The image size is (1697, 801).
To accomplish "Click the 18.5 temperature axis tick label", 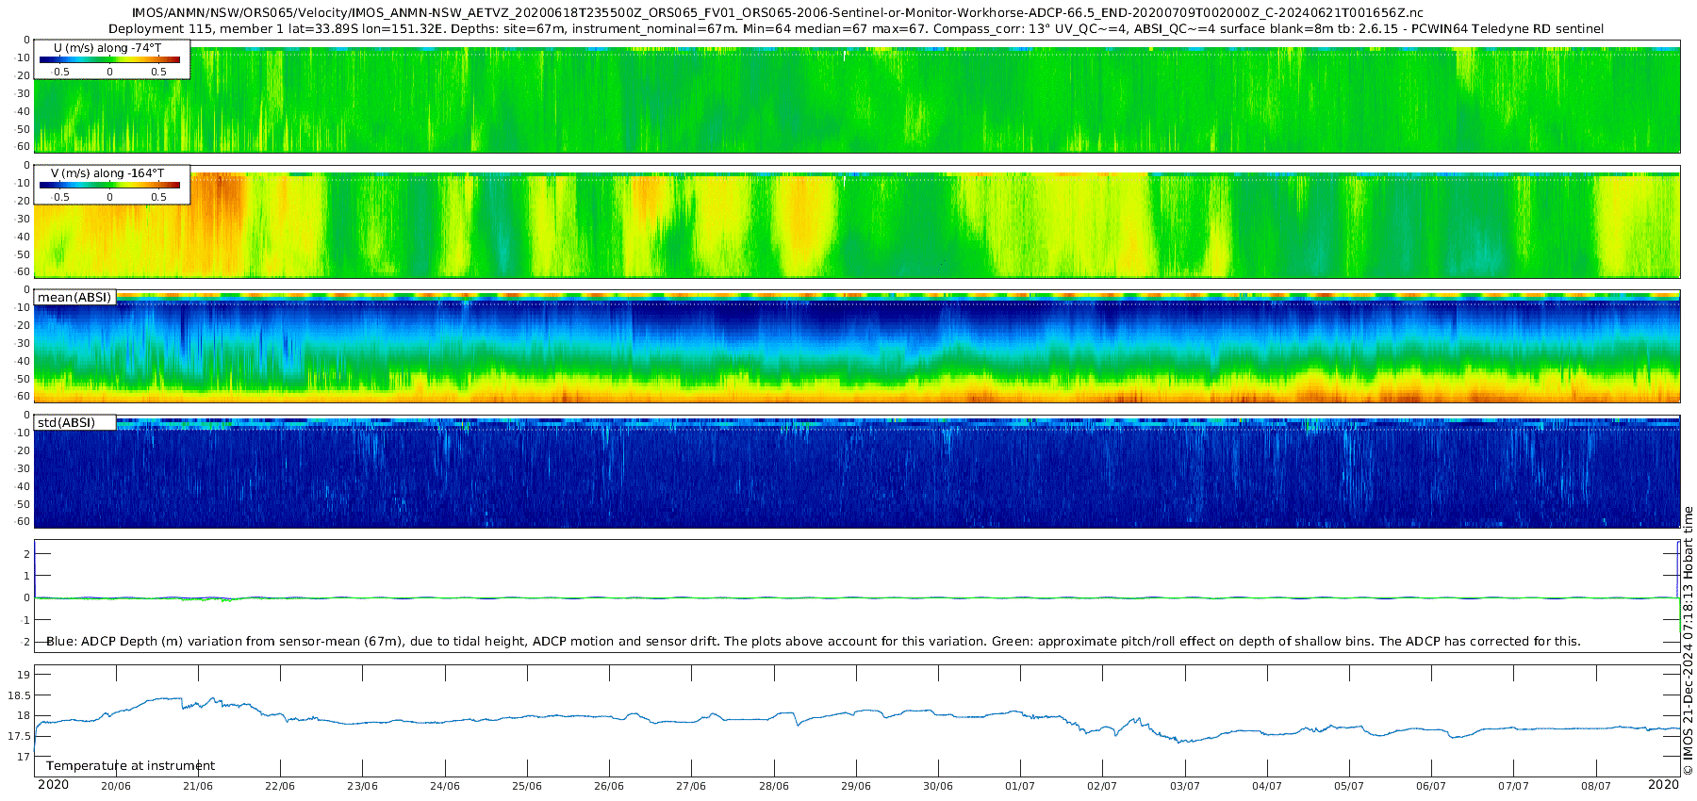I will click(x=17, y=695).
